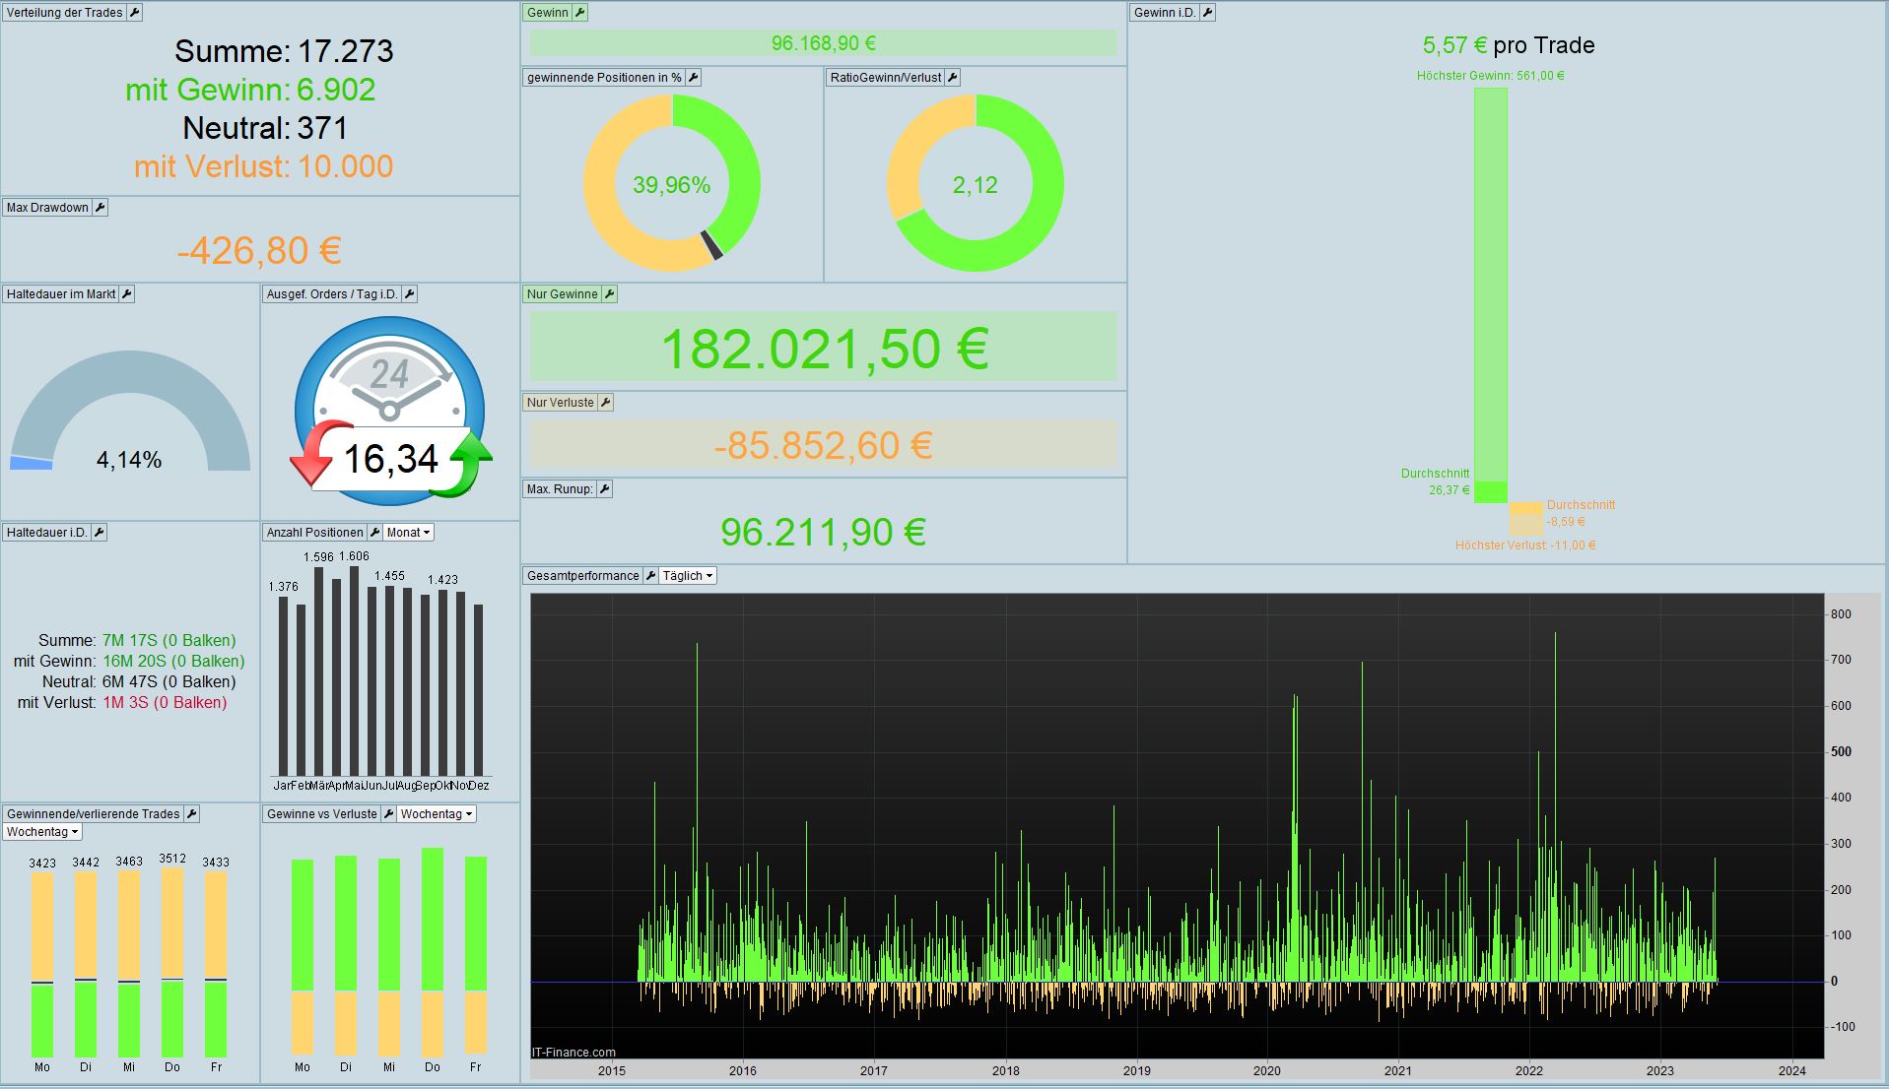Open the Max Drawdown panel wrench
Screen dimensions: 1889x1089
(100, 208)
